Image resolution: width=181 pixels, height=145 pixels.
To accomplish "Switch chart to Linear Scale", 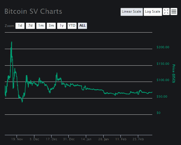I will coord(131,12).
